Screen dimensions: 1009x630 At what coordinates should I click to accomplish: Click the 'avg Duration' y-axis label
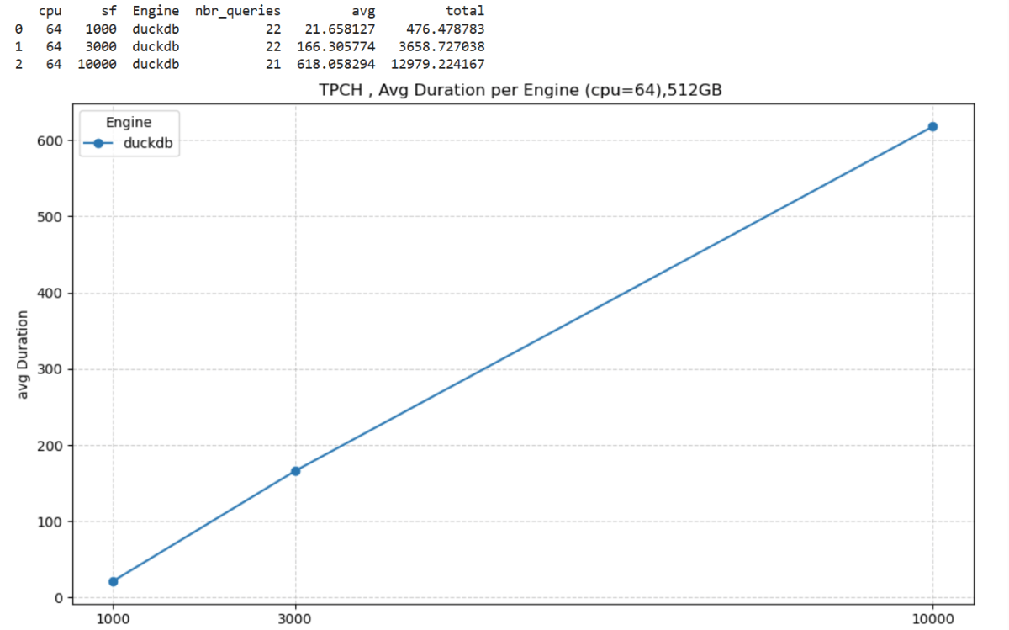click(23, 354)
